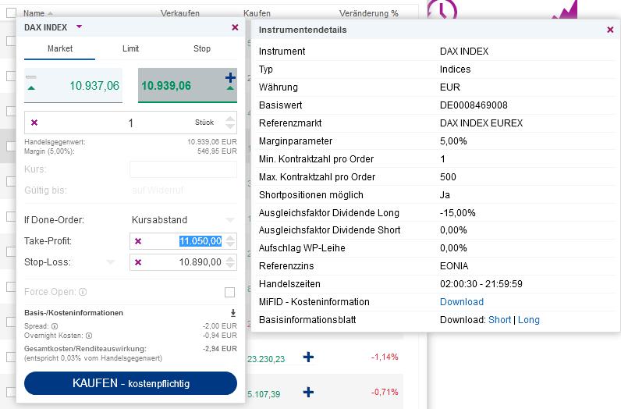Click the Margin 546,95 EUR value
Image resolution: width=621 pixels, height=409 pixels.
point(217,151)
